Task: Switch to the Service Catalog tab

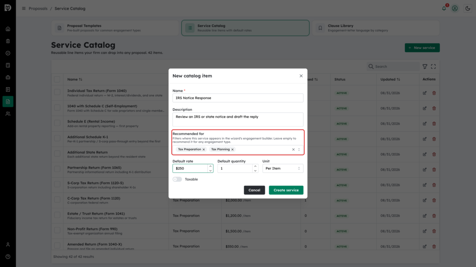Action: click(245, 28)
